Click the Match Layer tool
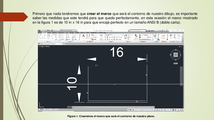The image size is (214, 120). (118, 39)
